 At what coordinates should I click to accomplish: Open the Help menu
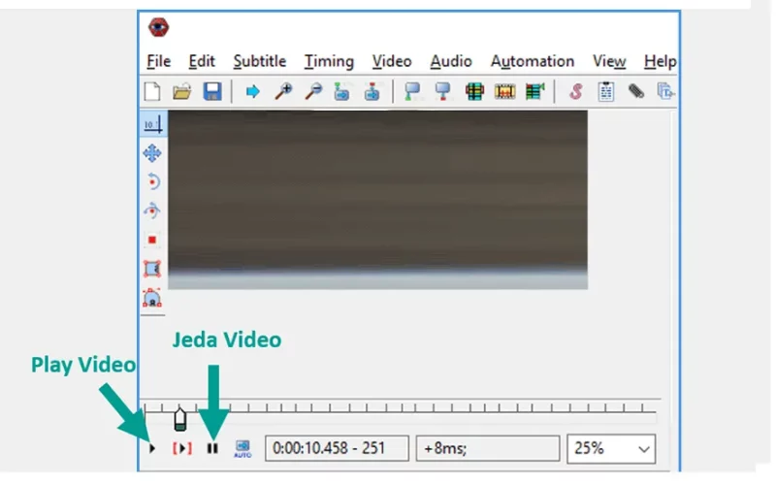[x=660, y=61]
